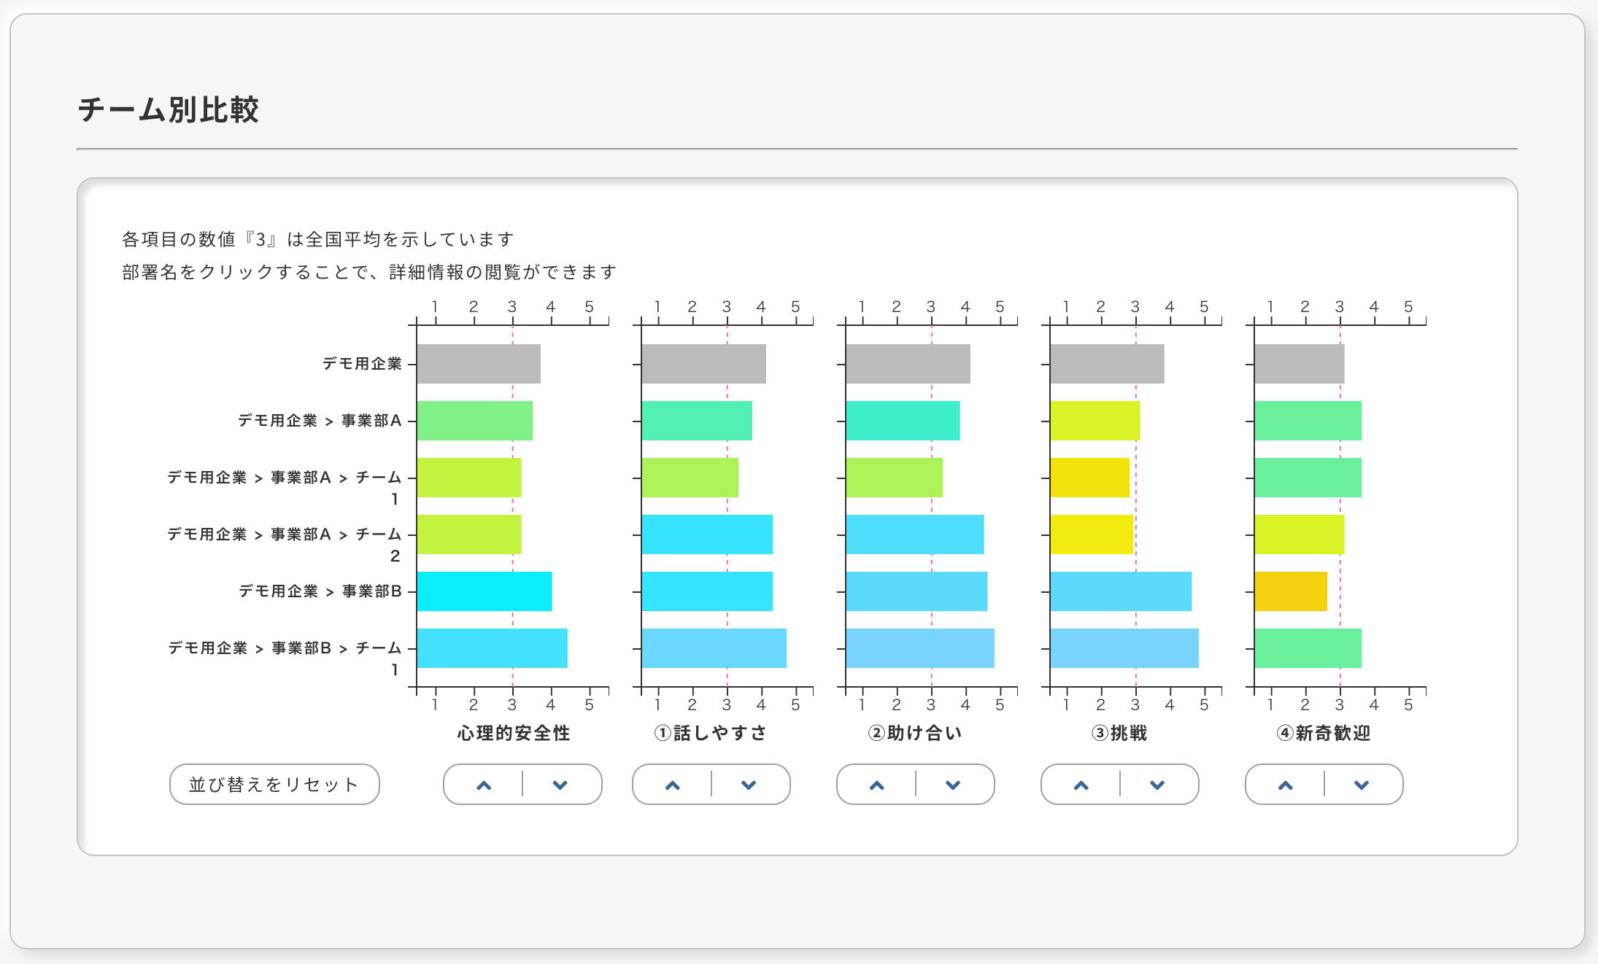Click up arrow under ①話しやすさ chart
Viewport: 1598px width, 964px height.
coord(673,785)
